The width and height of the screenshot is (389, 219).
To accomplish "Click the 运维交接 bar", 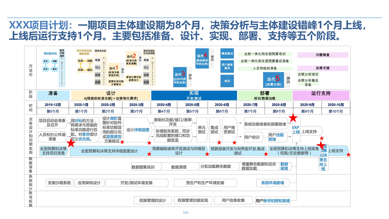I will [x=323, y=68].
